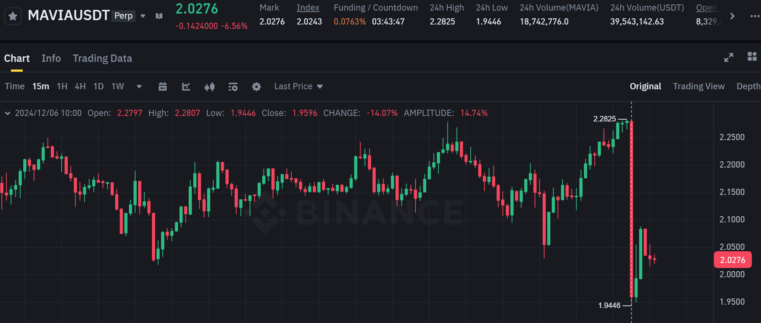Click the 0.0763% funding rate value
This screenshot has height=323, width=761.
(x=350, y=22)
